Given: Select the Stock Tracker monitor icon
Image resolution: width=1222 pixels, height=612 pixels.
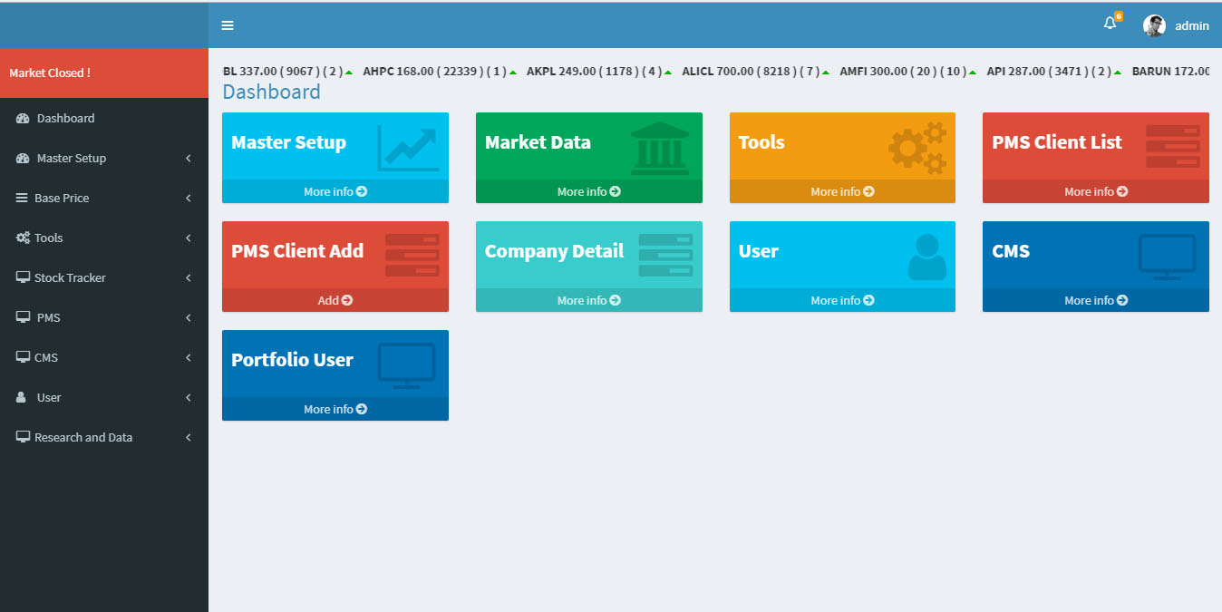Looking at the screenshot, I should pyautogui.click(x=22, y=277).
